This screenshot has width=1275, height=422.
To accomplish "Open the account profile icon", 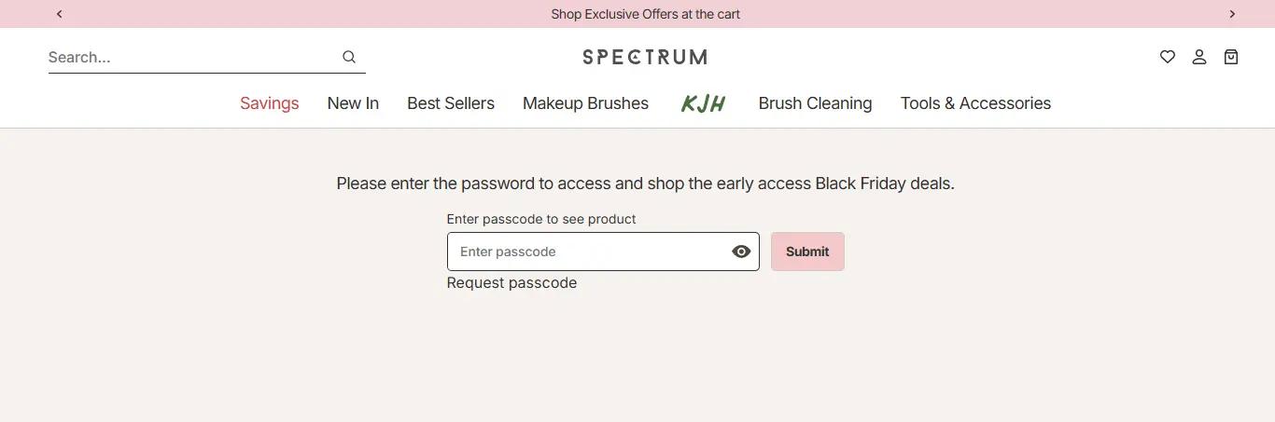I will tap(1199, 57).
